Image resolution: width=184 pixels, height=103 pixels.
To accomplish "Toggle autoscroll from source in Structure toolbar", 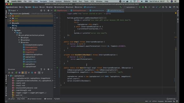I will tap(42, 73).
